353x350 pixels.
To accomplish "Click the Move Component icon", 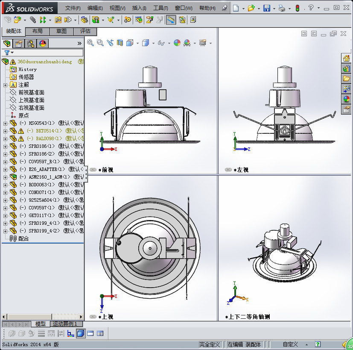I will tap(67, 20).
